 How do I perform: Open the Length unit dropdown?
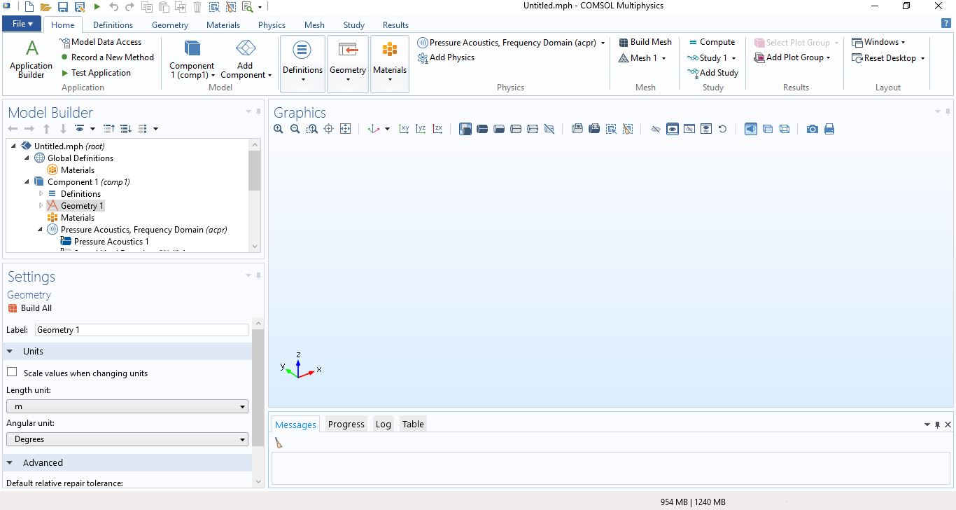pos(127,406)
